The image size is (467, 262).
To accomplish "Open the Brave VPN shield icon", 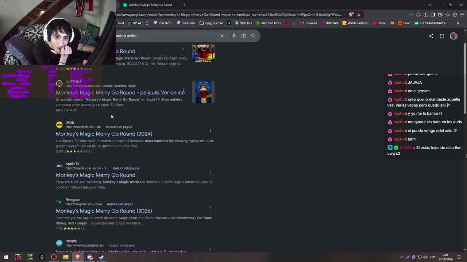I will pos(455,15).
